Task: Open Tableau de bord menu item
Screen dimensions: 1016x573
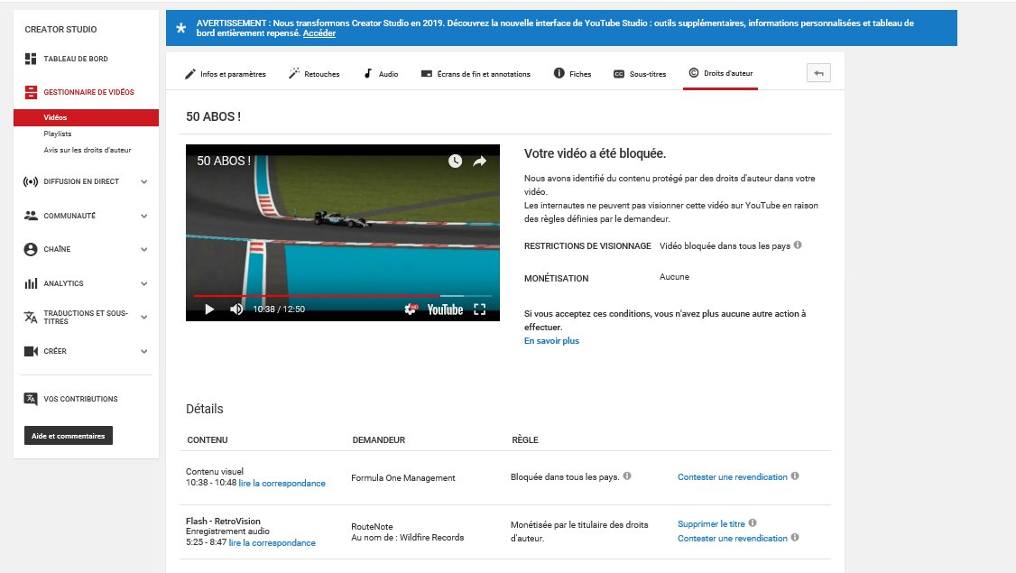Action: click(x=76, y=59)
